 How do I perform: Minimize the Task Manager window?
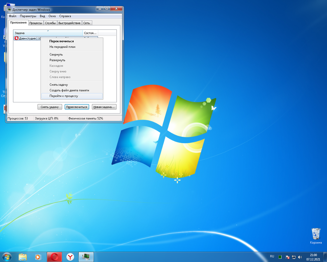pos(100,9)
